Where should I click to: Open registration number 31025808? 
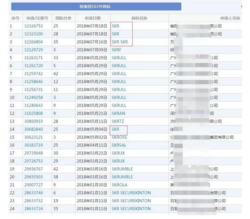coord(33,113)
